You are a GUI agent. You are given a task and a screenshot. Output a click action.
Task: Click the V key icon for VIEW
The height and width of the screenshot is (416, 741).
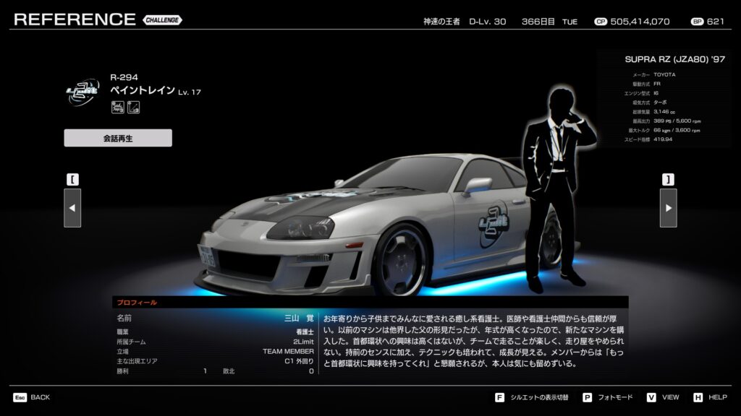point(651,397)
